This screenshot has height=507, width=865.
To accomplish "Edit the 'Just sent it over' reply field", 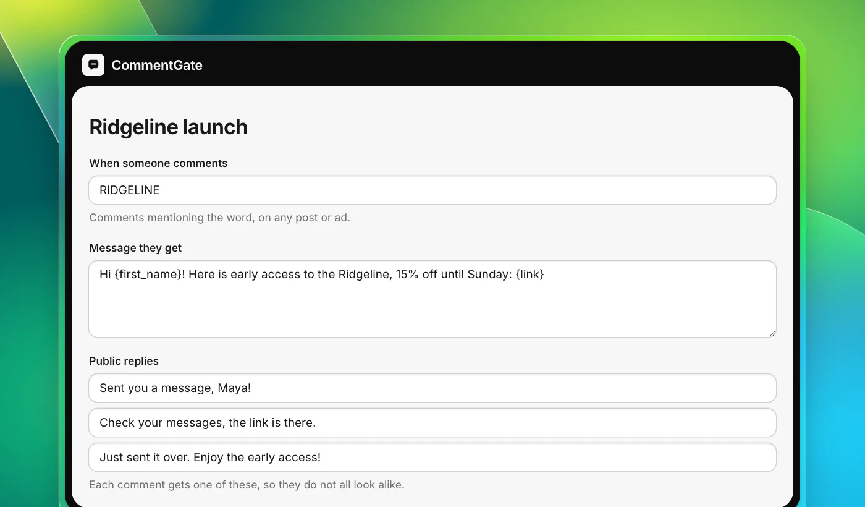I will 432,457.
